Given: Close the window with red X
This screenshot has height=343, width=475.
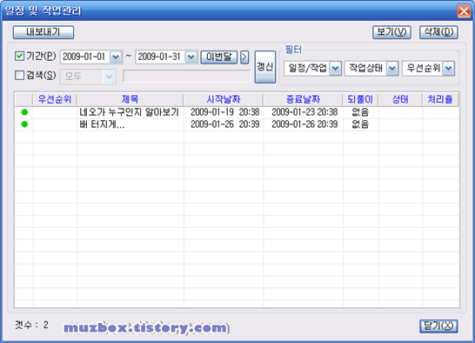Looking at the screenshot, I should coord(464,11).
